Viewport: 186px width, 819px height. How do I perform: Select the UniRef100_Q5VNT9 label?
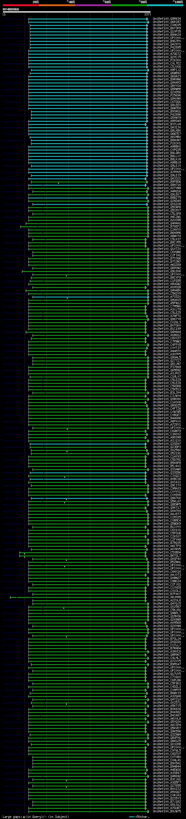[167, 118]
